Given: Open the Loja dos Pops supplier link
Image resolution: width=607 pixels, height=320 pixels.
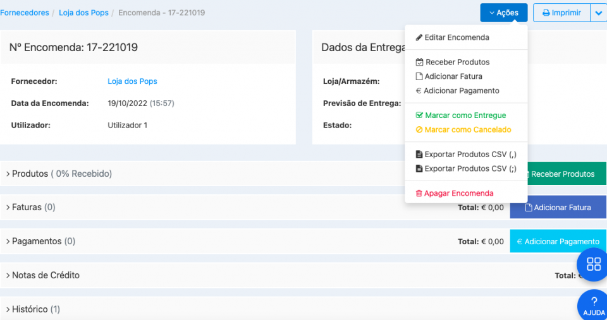Looking at the screenshot, I should click(x=132, y=81).
